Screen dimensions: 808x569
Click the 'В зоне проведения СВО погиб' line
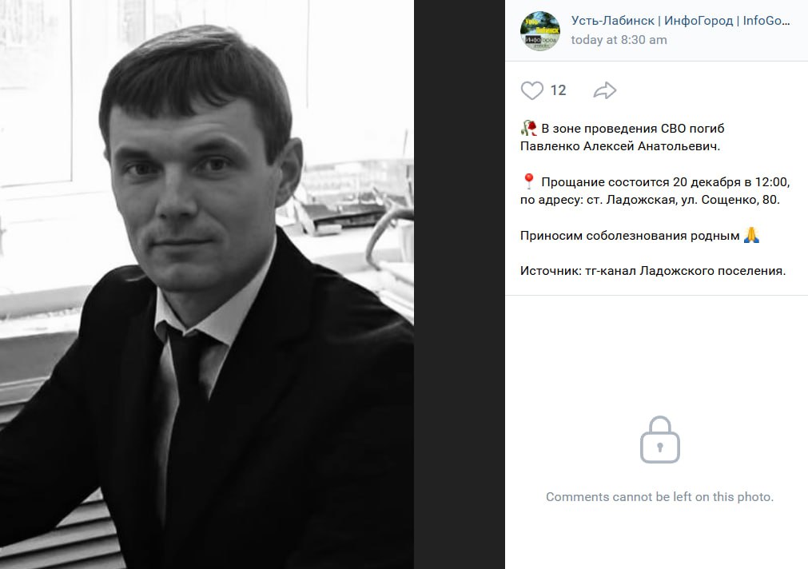(633, 129)
